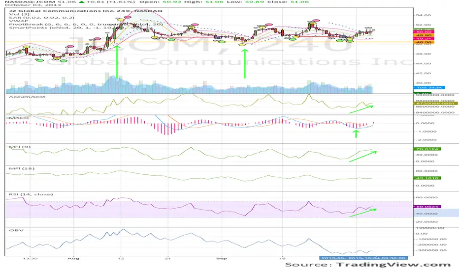Click the Sep time axis label

(x=222, y=259)
